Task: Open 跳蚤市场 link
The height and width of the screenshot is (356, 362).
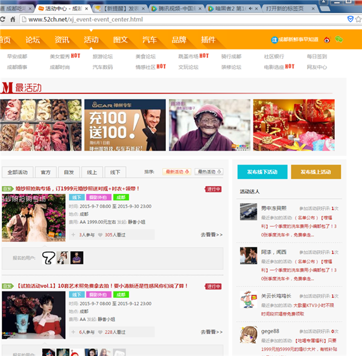Action: [x=188, y=57]
